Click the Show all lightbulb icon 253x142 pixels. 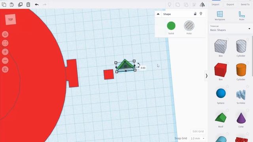pos(170,4)
